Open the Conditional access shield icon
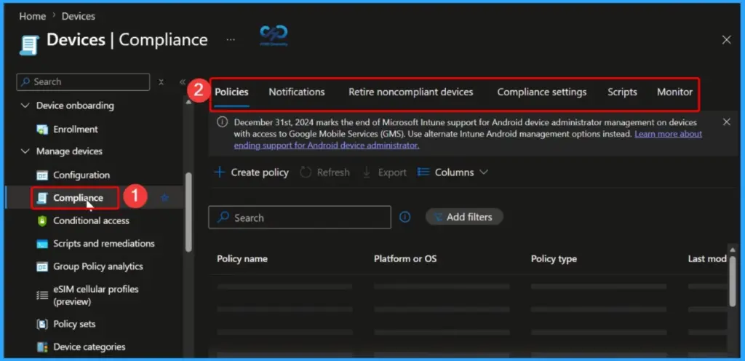Viewport: 745px width, 361px height. pyautogui.click(x=42, y=221)
